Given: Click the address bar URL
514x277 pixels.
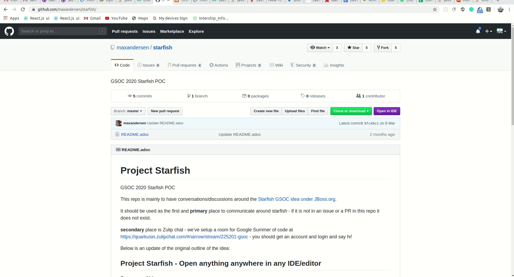Looking at the screenshot, I should (x=67, y=9).
